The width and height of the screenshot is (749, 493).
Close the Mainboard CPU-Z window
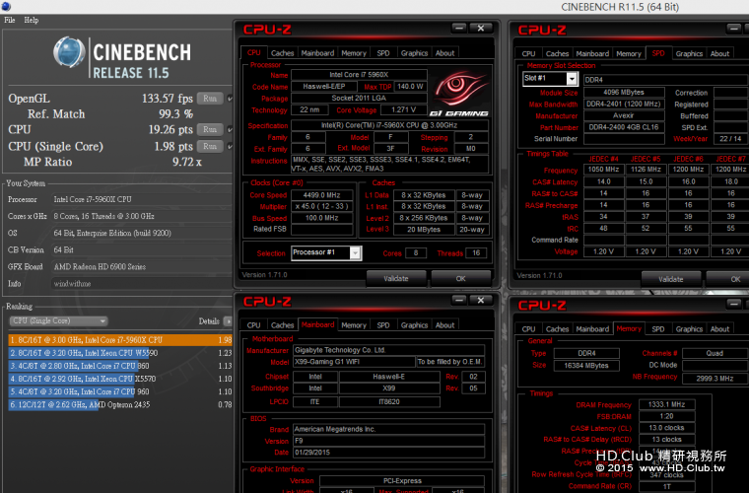481,300
